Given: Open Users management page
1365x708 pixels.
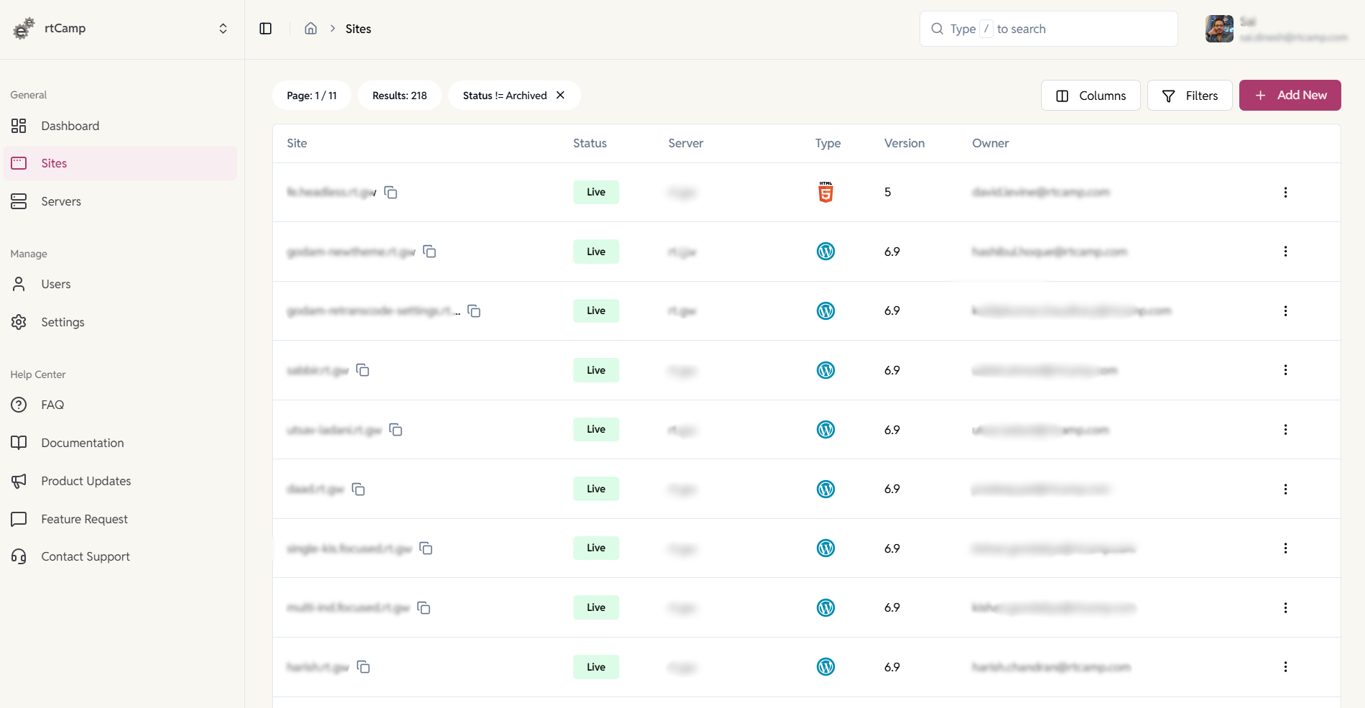Looking at the screenshot, I should [55, 284].
